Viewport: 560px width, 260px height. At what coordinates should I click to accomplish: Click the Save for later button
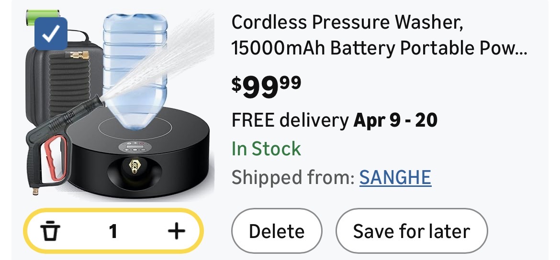coord(412,232)
